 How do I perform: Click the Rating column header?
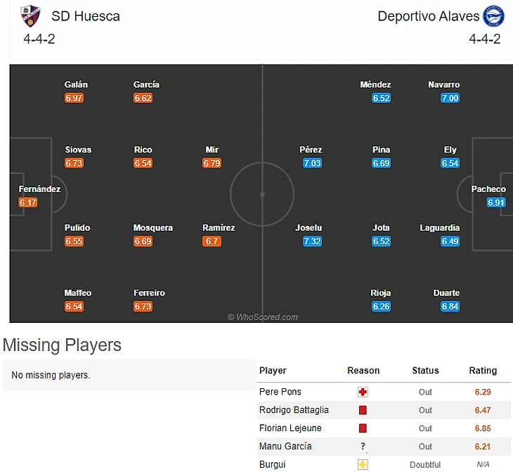pos(483,371)
